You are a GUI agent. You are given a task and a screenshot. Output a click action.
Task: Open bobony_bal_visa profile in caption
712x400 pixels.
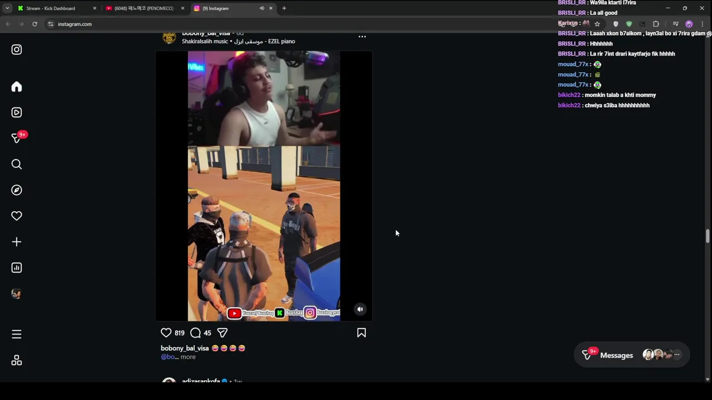click(x=185, y=348)
